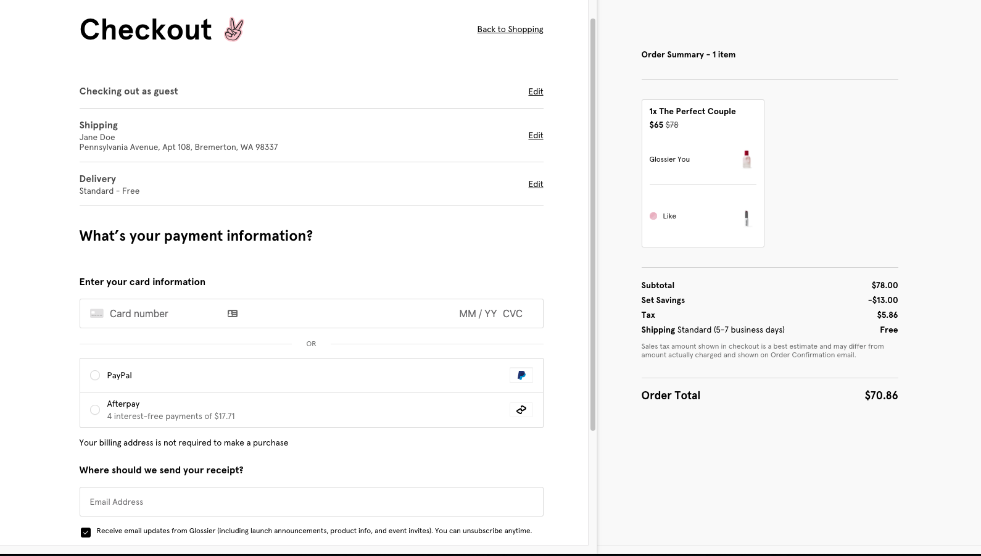
Task: Click the $65 discounted set price
Action: pyautogui.click(x=656, y=125)
